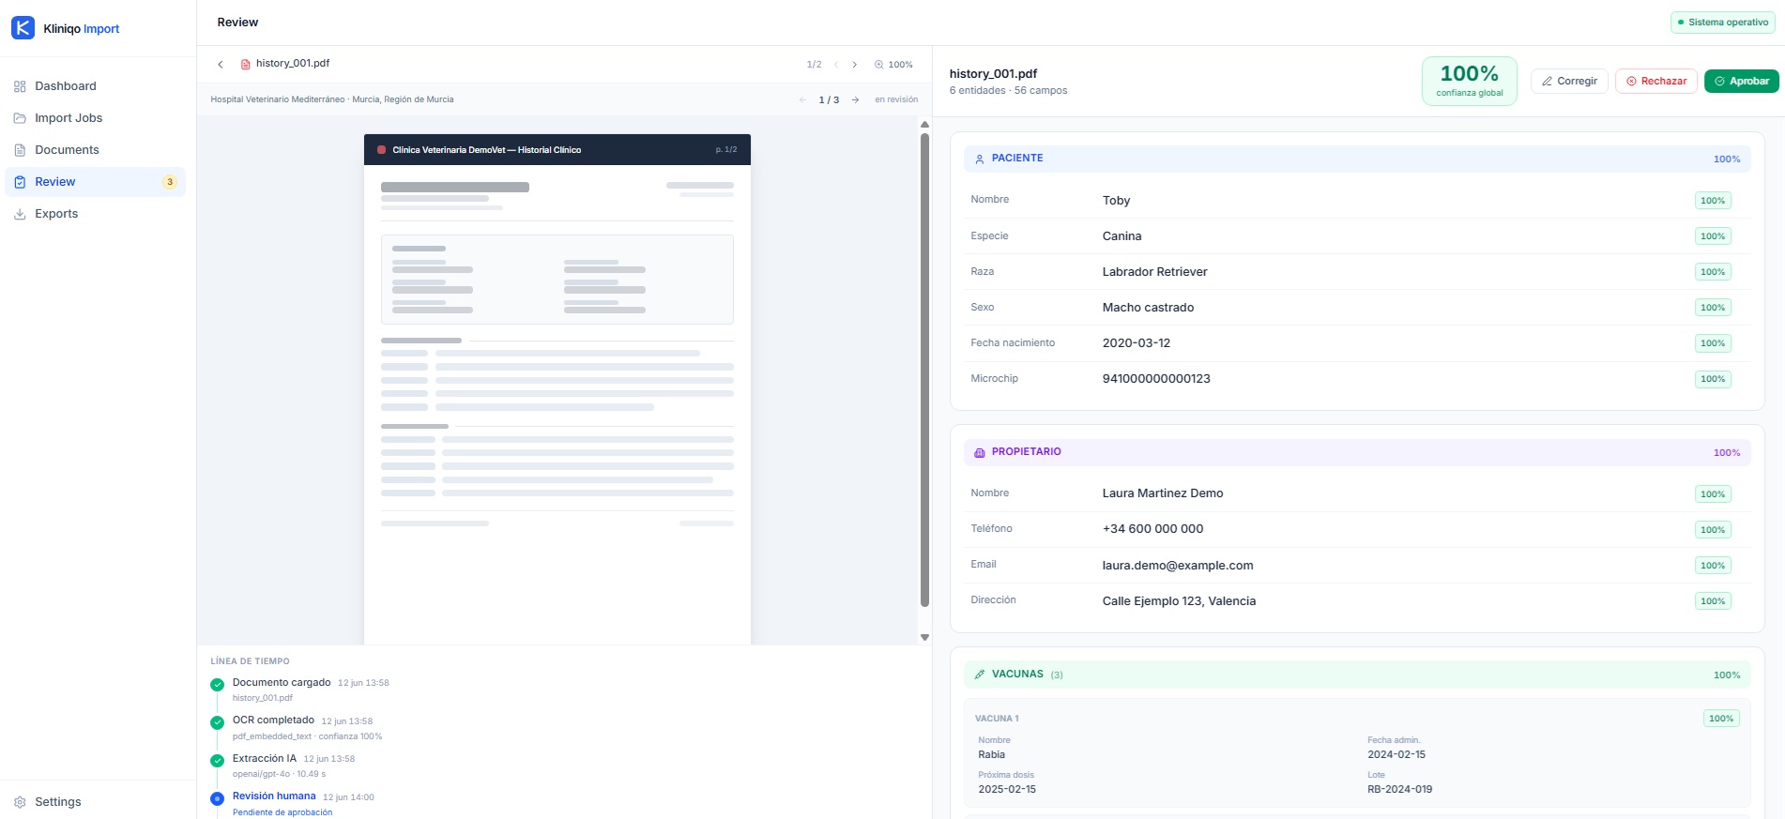The height and width of the screenshot is (819, 1785).
Task: Click the pdf_embedded_text confianza 100% detail
Action: 307,736
